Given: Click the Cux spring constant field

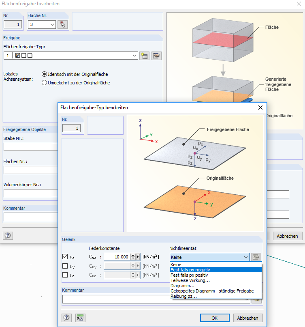Looking at the screenshot, I should pyautogui.click(x=117, y=257).
